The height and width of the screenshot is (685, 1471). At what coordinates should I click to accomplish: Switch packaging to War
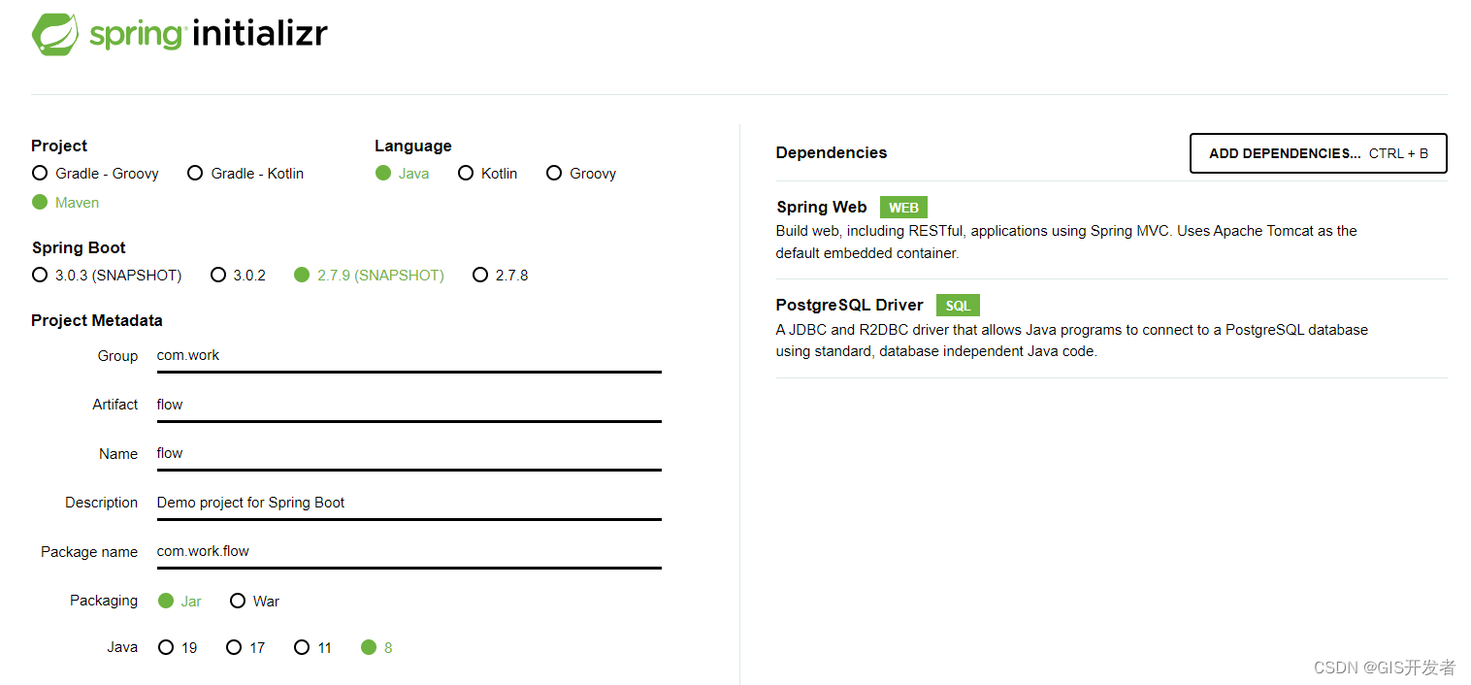point(238,601)
